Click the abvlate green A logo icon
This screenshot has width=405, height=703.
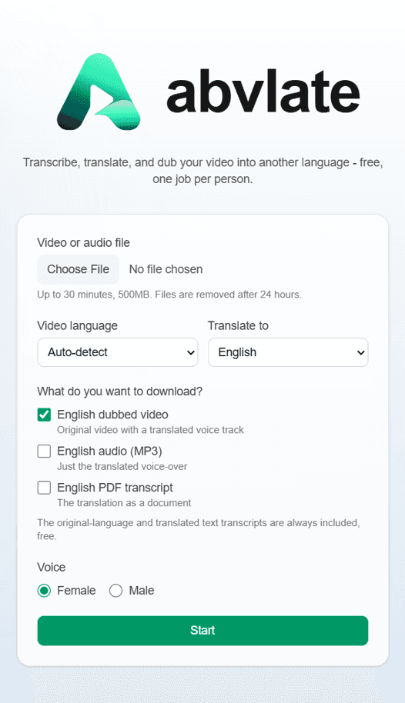tap(99, 92)
